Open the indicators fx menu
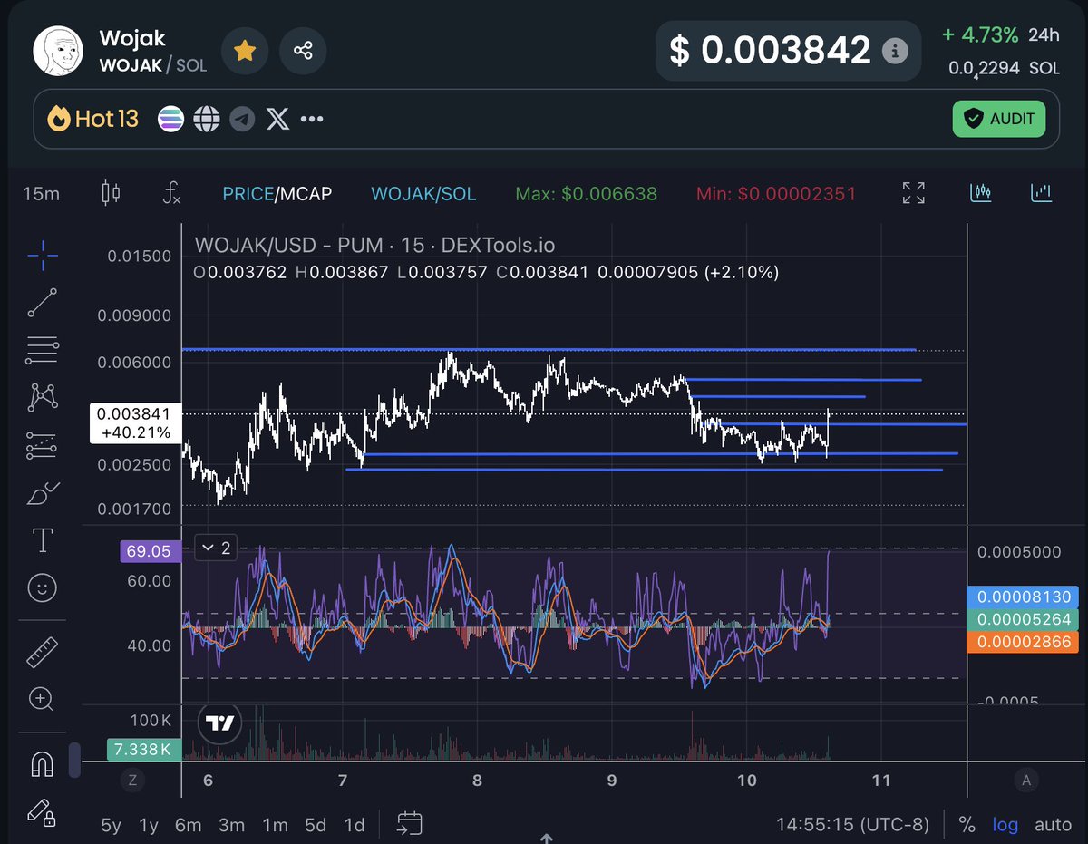The height and width of the screenshot is (844, 1088). pyautogui.click(x=171, y=192)
